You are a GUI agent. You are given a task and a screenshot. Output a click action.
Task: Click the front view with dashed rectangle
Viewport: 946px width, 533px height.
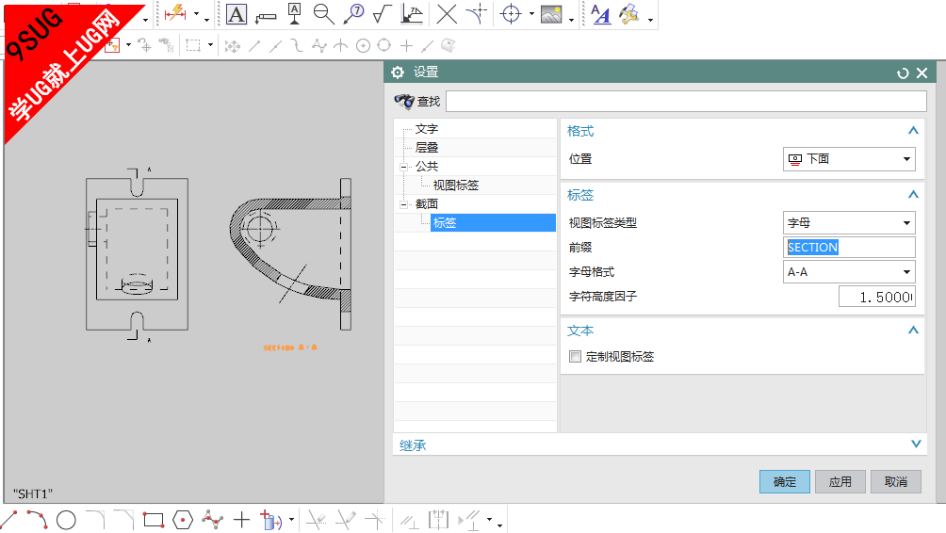[x=137, y=254]
